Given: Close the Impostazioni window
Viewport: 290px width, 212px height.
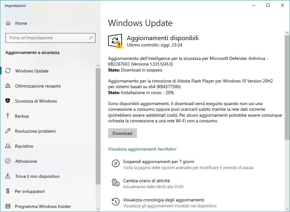Looking at the screenshot, I should (282, 5).
